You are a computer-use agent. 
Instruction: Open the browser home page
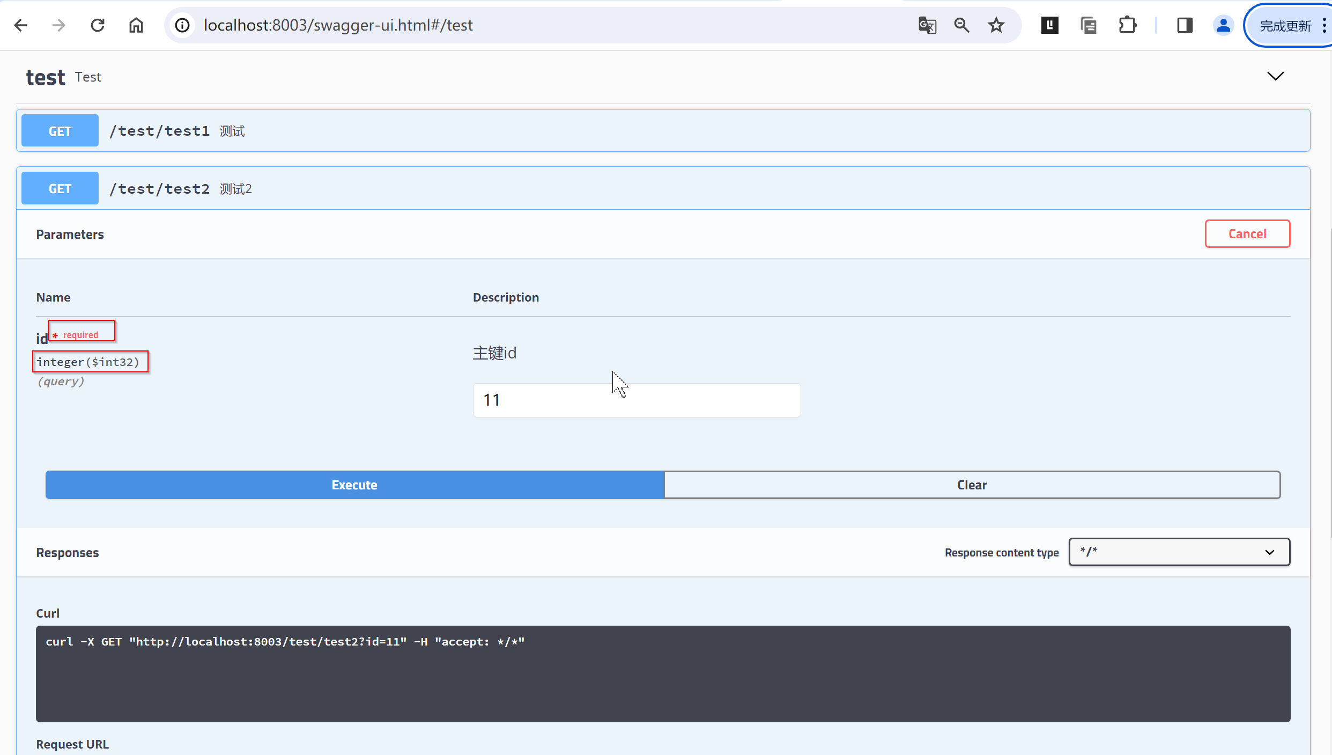[136, 25]
